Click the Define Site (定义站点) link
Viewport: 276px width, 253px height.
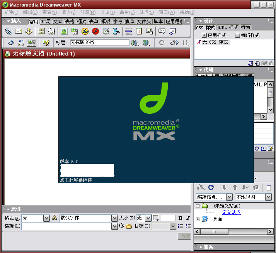tap(231, 213)
